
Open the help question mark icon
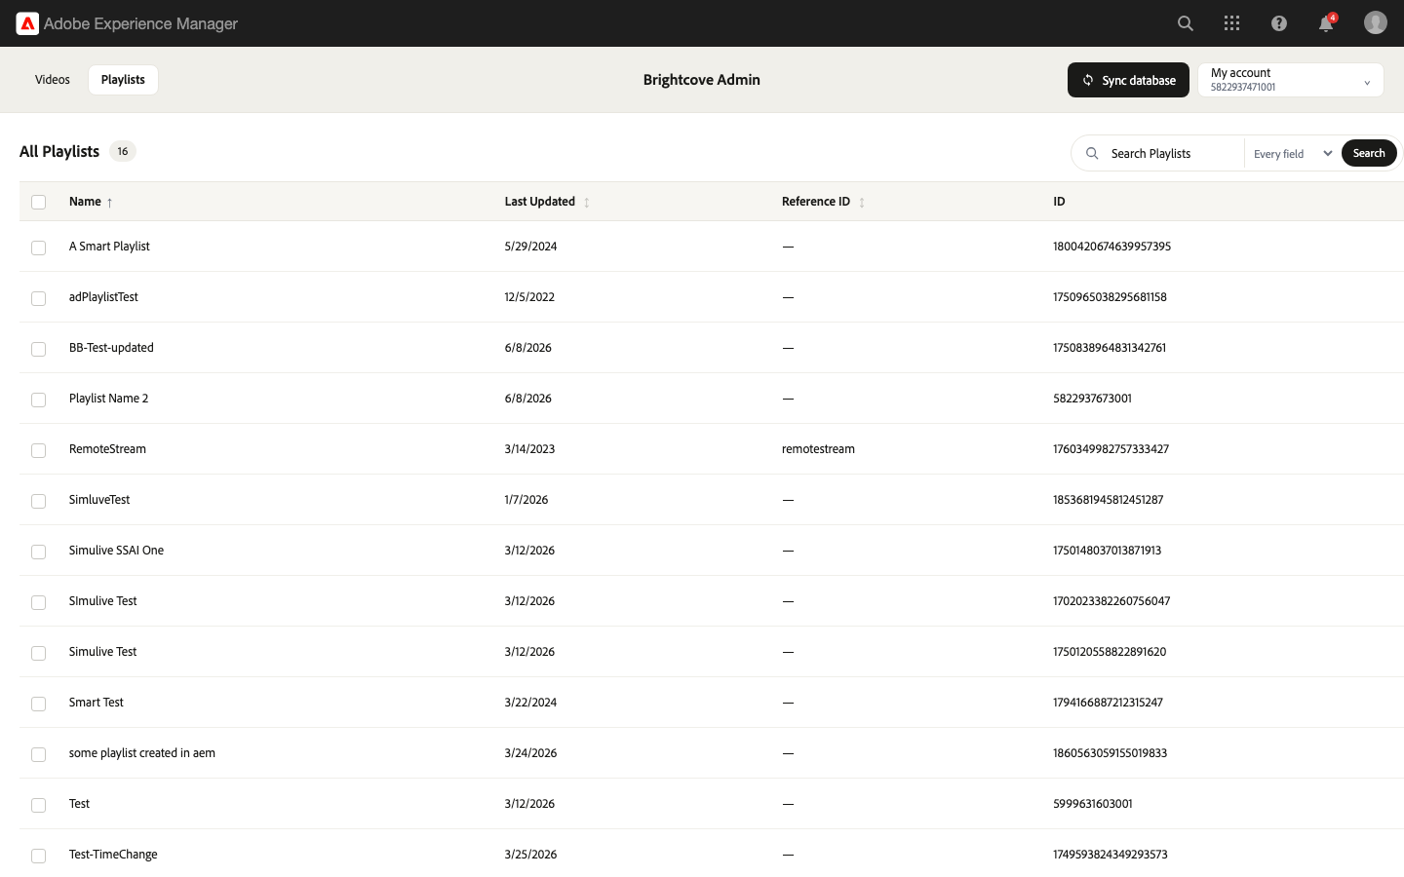coord(1279,23)
